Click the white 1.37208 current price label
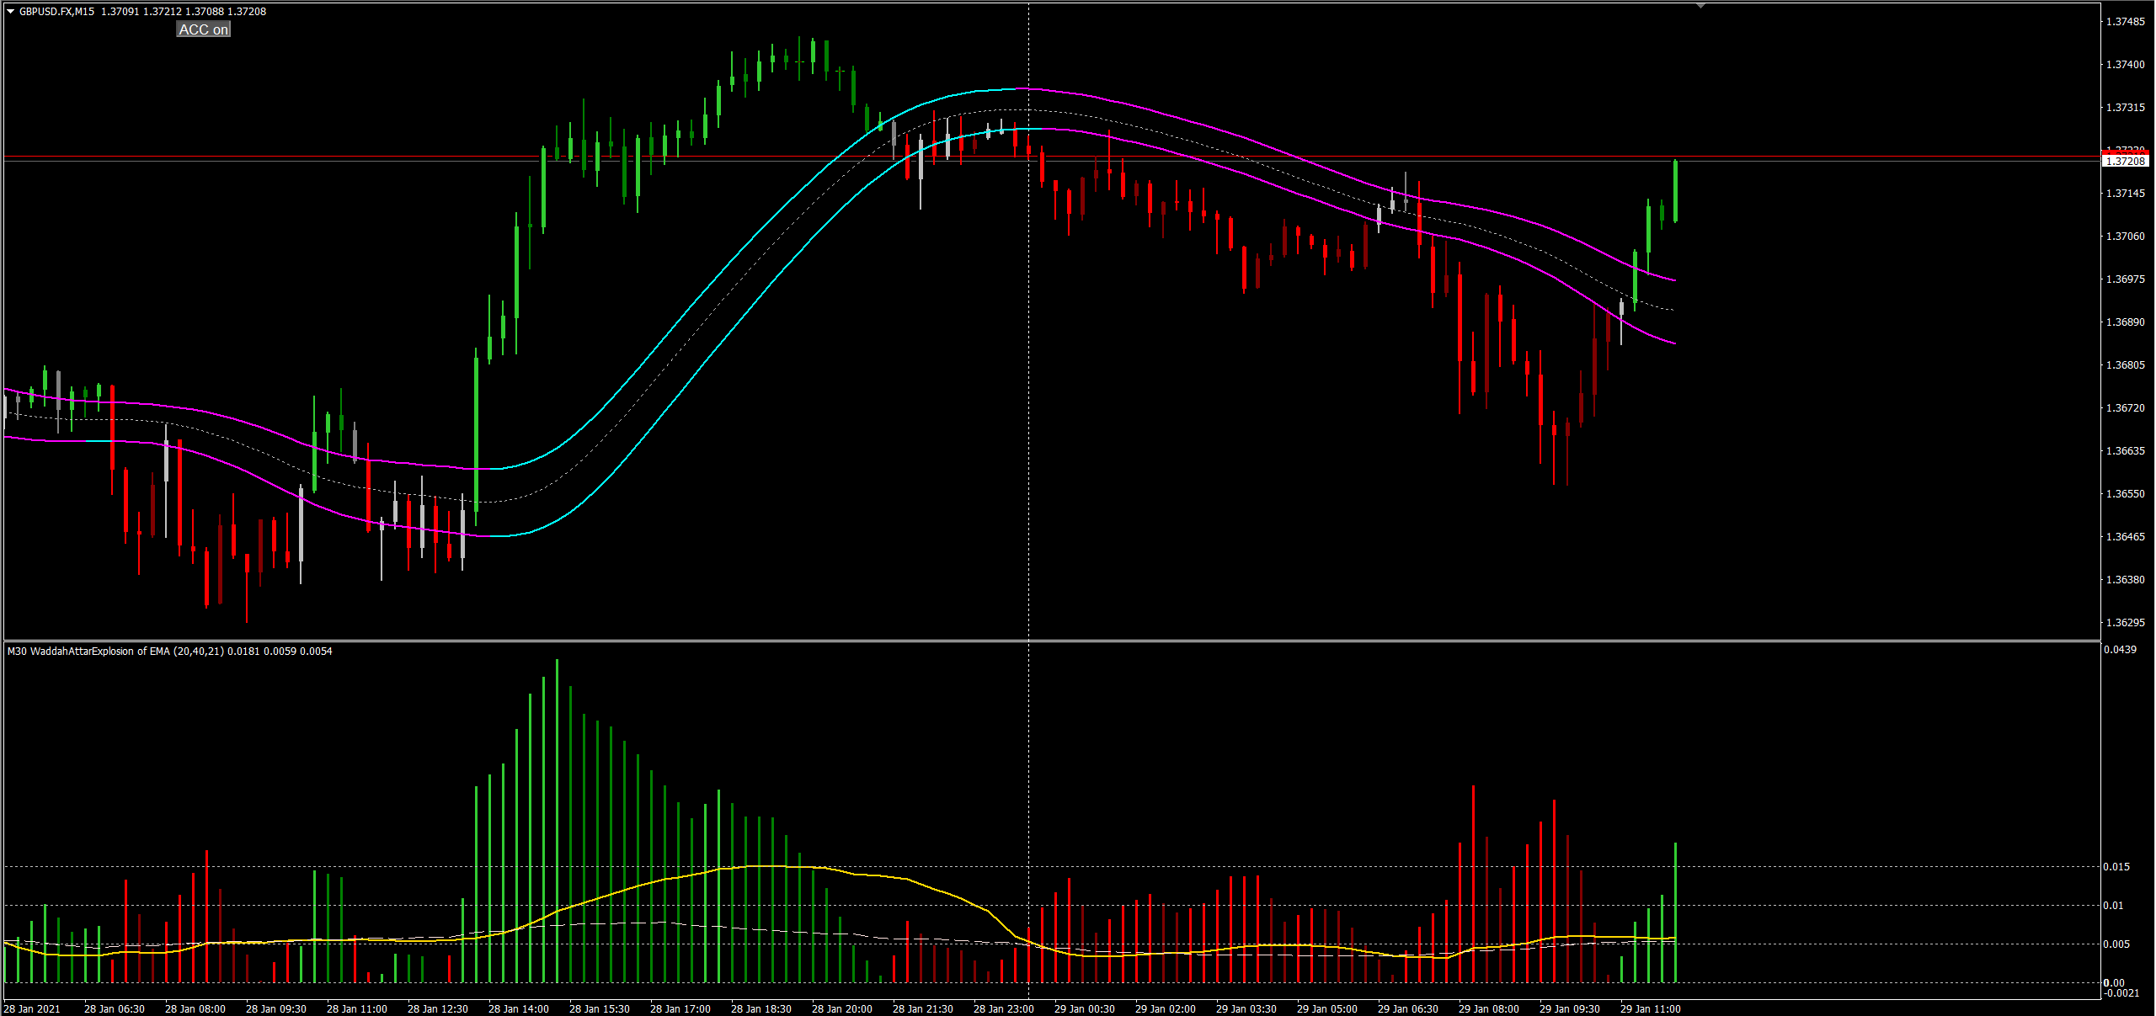Screen dimensions: 2156x1016 (2125, 161)
